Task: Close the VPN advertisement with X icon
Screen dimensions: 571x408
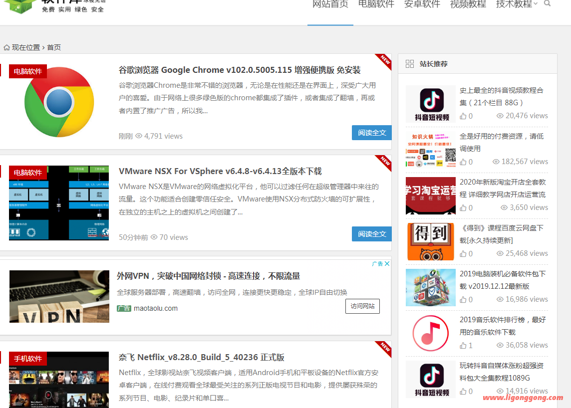Action: click(387, 263)
